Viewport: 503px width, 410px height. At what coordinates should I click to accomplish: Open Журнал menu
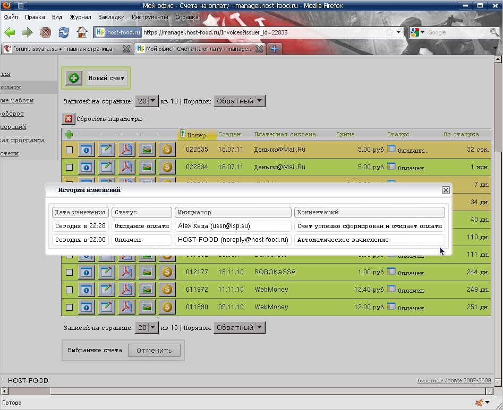coord(81,17)
